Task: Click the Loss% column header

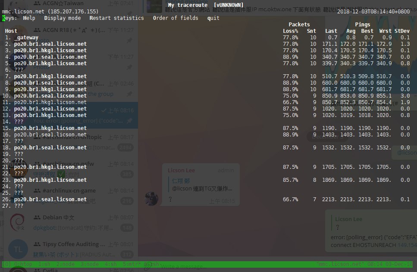Action: (290, 31)
